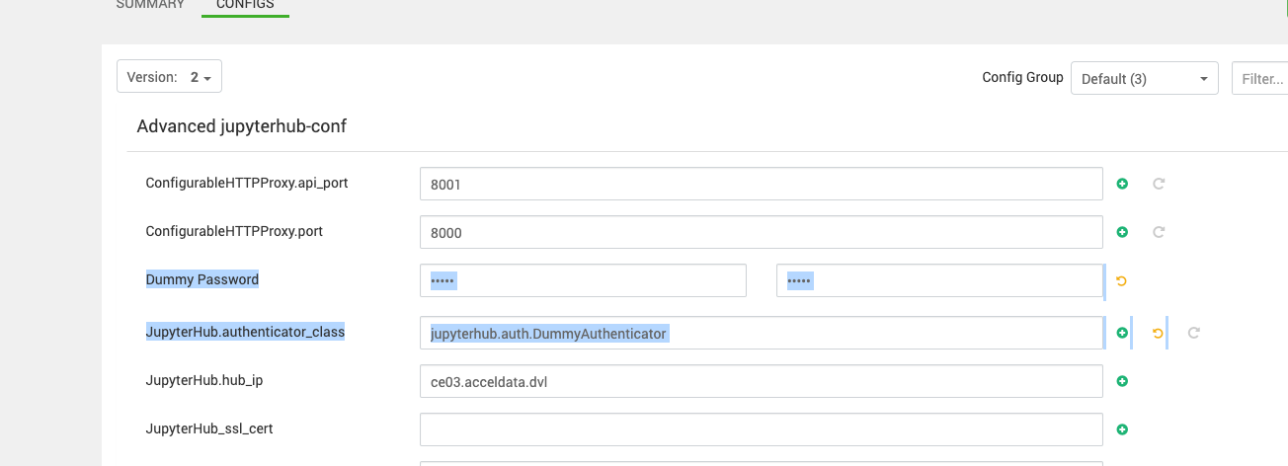Click the empty JupyterHub_ssl_cert field
This screenshot has height=466, width=1288.
761,429
